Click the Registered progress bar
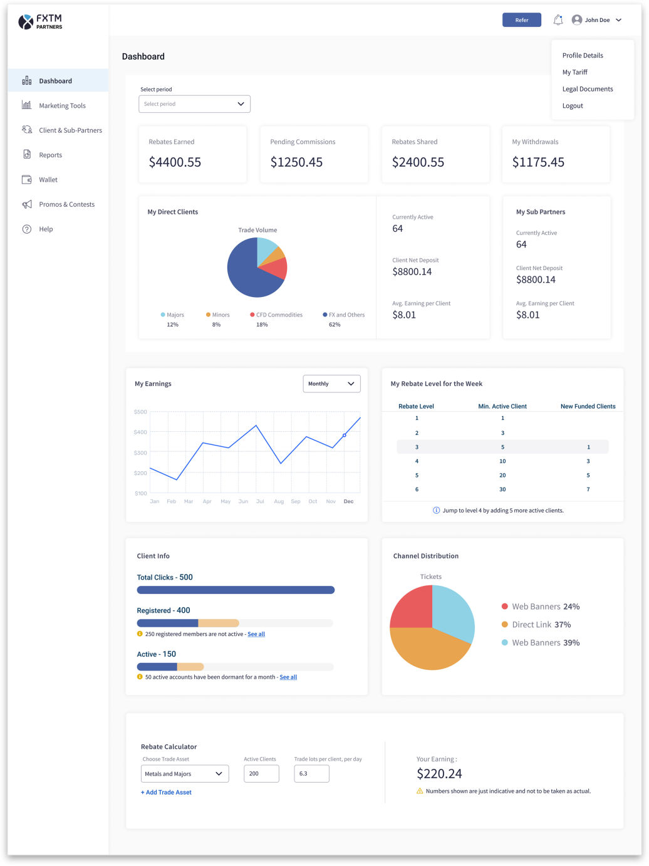This screenshot has height=866, width=649. click(x=235, y=623)
